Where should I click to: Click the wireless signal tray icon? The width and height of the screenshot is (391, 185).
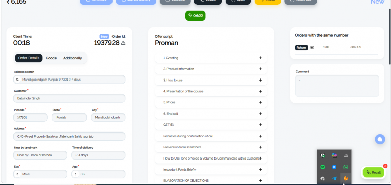point(346,156)
